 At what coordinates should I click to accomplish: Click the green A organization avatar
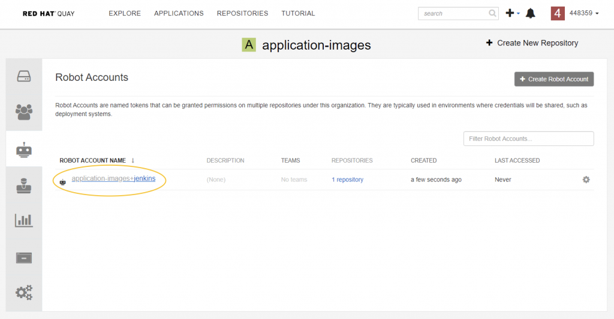pos(249,45)
